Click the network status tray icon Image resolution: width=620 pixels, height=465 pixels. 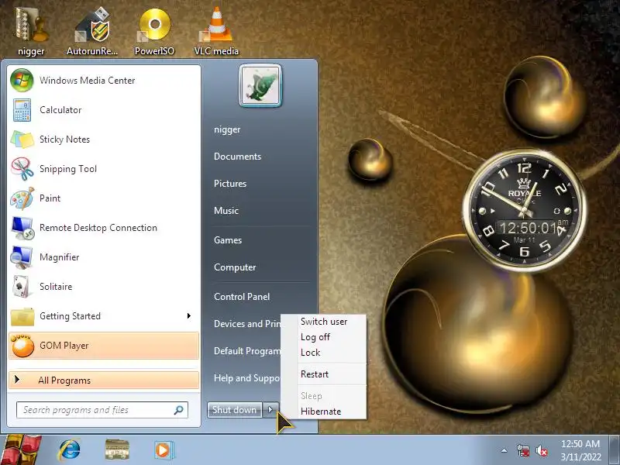[x=522, y=450]
